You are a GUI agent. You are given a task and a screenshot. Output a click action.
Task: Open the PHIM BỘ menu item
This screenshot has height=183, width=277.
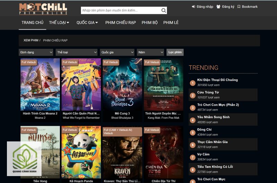tap(150, 23)
